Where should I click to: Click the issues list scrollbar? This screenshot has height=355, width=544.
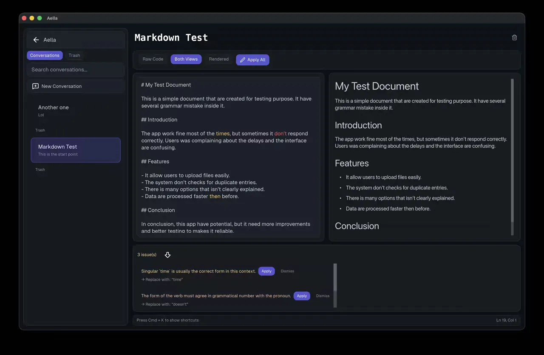tap(335, 277)
